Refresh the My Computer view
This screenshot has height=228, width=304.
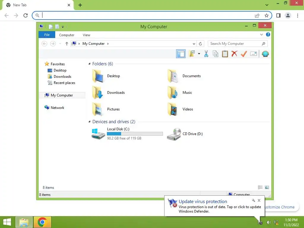[x=200, y=44]
